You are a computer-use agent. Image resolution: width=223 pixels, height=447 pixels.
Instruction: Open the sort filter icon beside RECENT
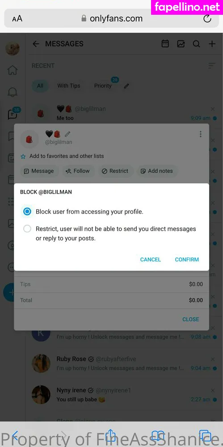tap(211, 66)
